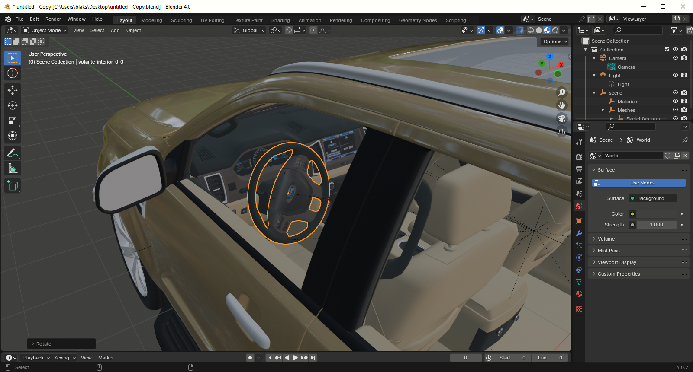Click the world Color swatch field
The image size is (693, 372).
click(656, 214)
